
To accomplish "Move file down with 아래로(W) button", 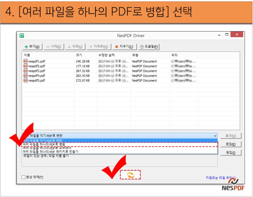I will [99, 47].
